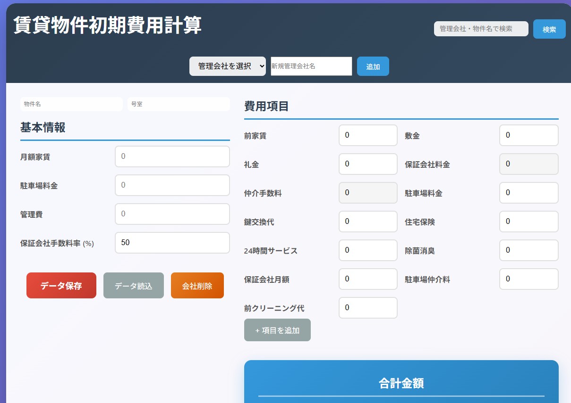This screenshot has height=403, width=571.
Task: Select the 号室 text field
Action: click(x=179, y=104)
